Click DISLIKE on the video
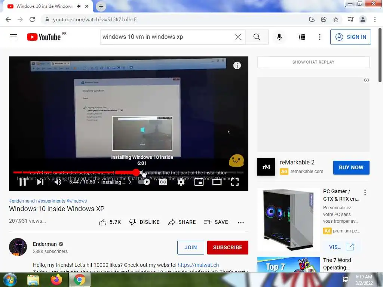 (144, 222)
